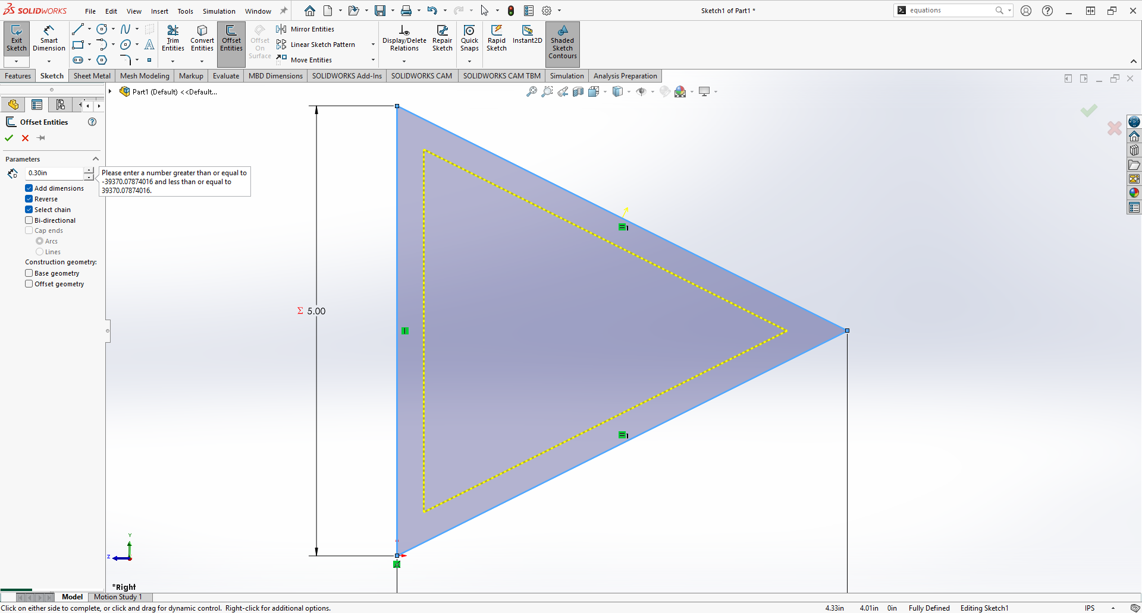The image size is (1142, 613).
Task: Click the 5.00 dimension text
Action: [316, 311]
